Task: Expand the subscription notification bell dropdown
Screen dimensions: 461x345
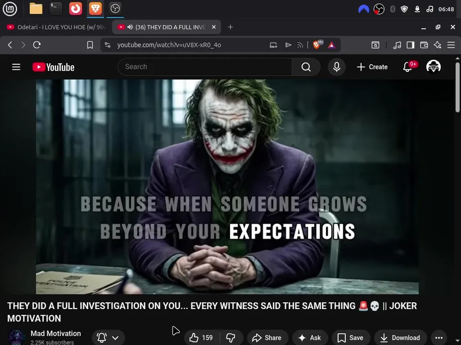Action: pyautogui.click(x=109, y=338)
